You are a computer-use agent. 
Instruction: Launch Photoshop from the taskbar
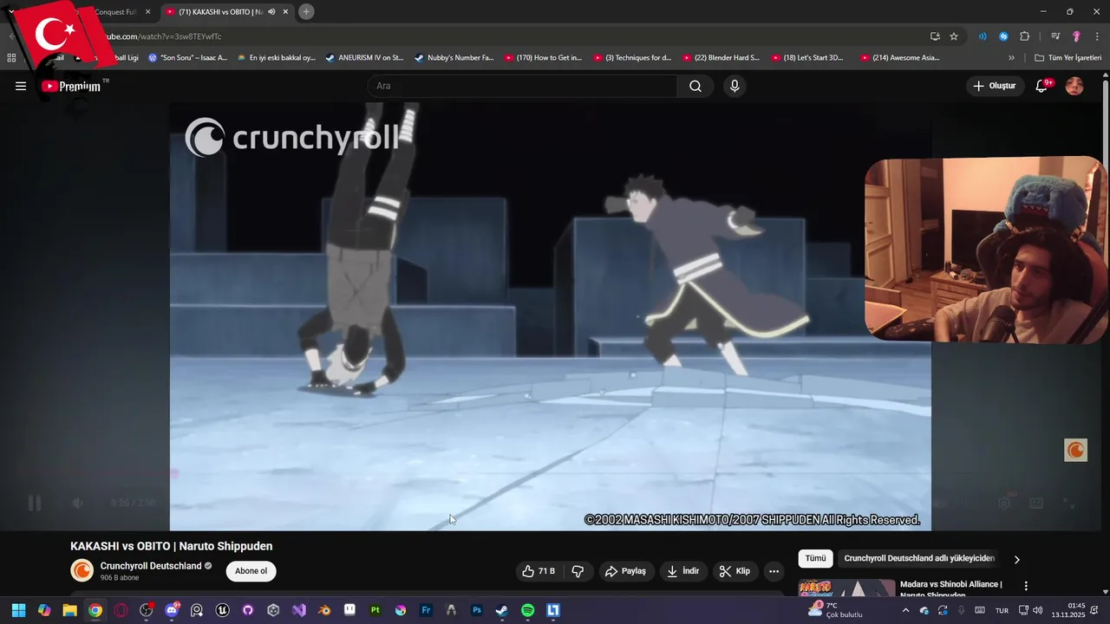pos(477,610)
